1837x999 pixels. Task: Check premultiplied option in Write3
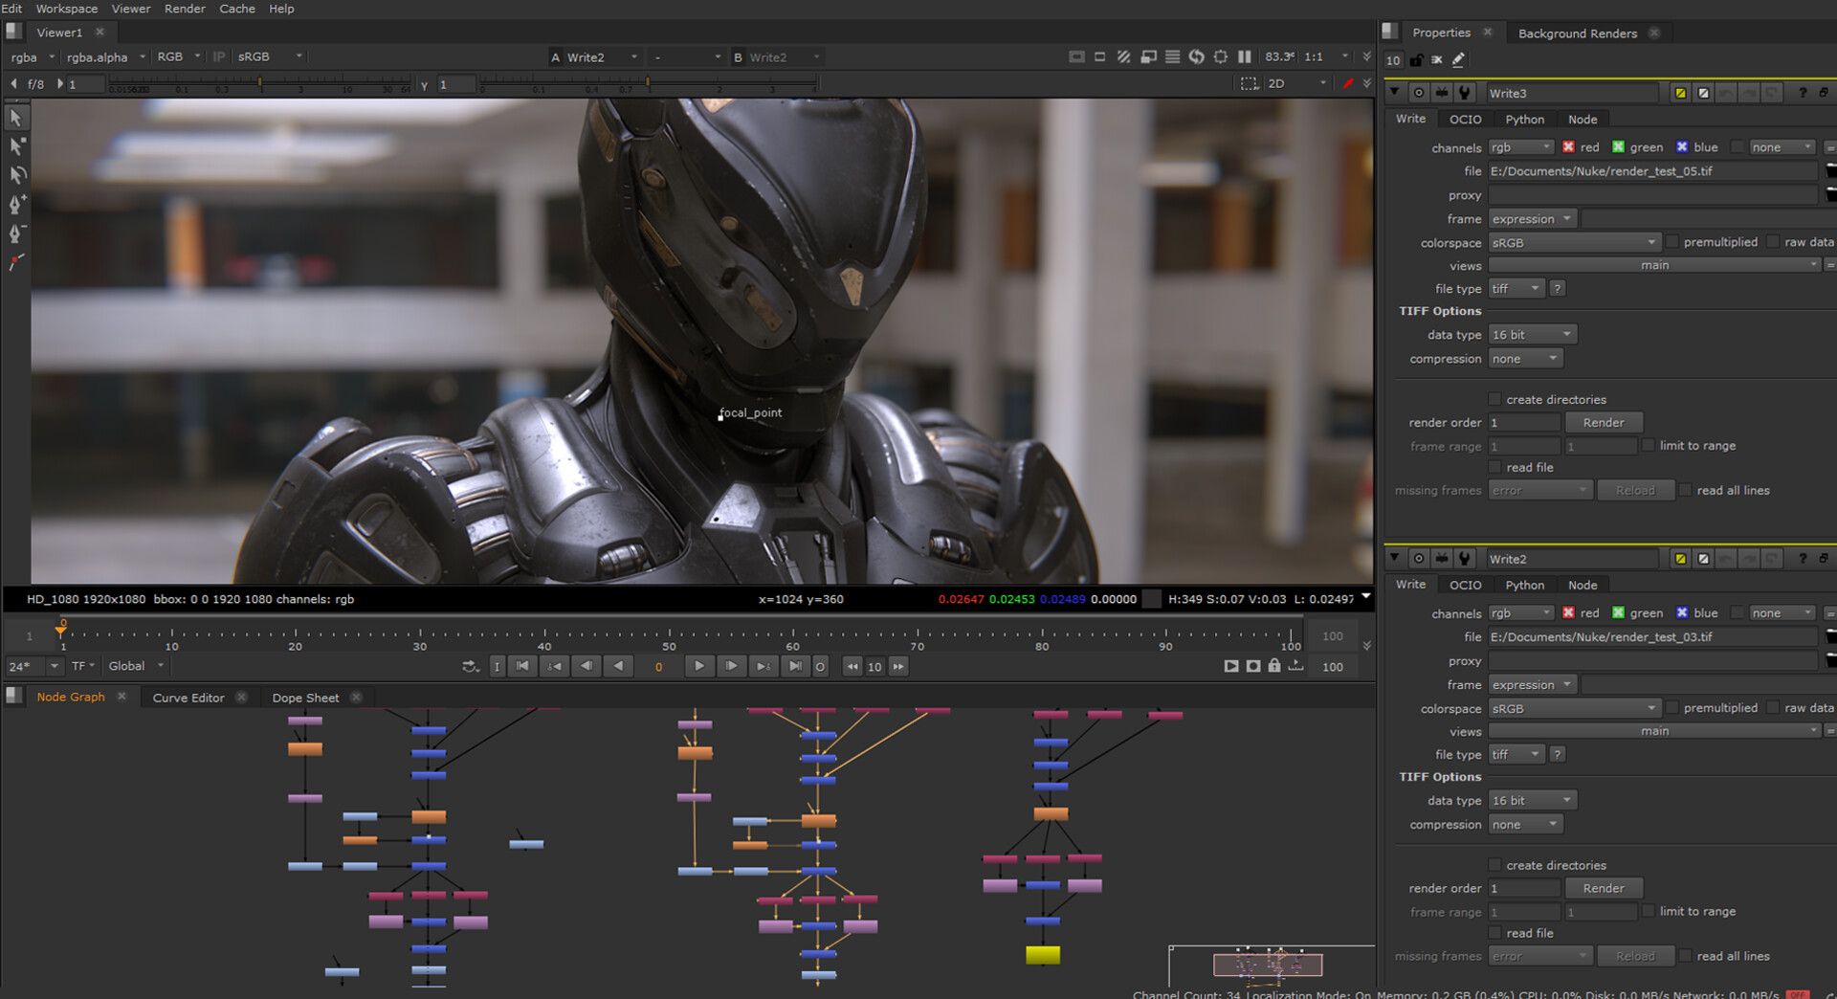pyautogui.click(x=1672, y=242)
